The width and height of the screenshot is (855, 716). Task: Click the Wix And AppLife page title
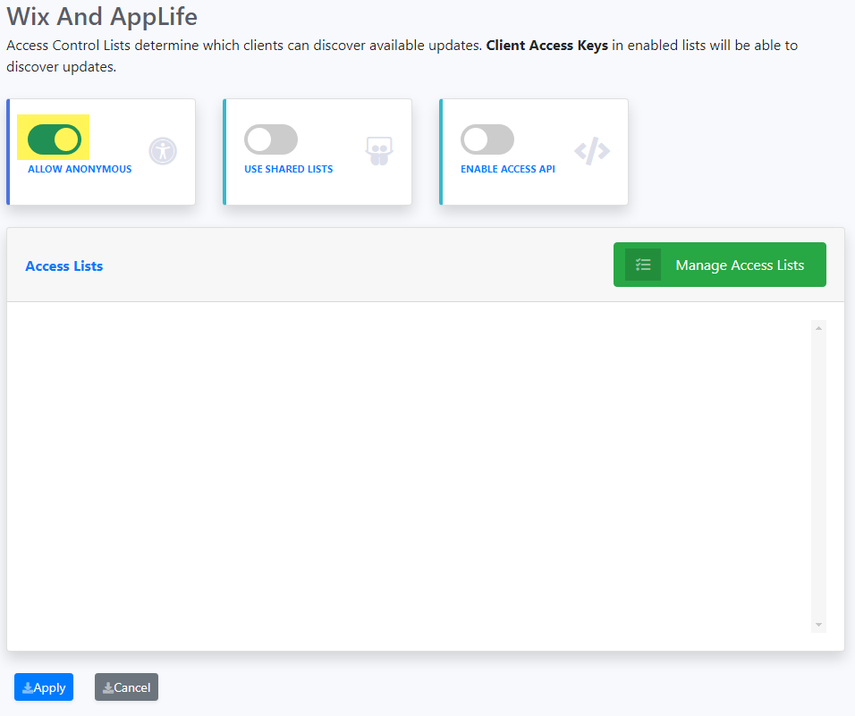tap(102, 16)
